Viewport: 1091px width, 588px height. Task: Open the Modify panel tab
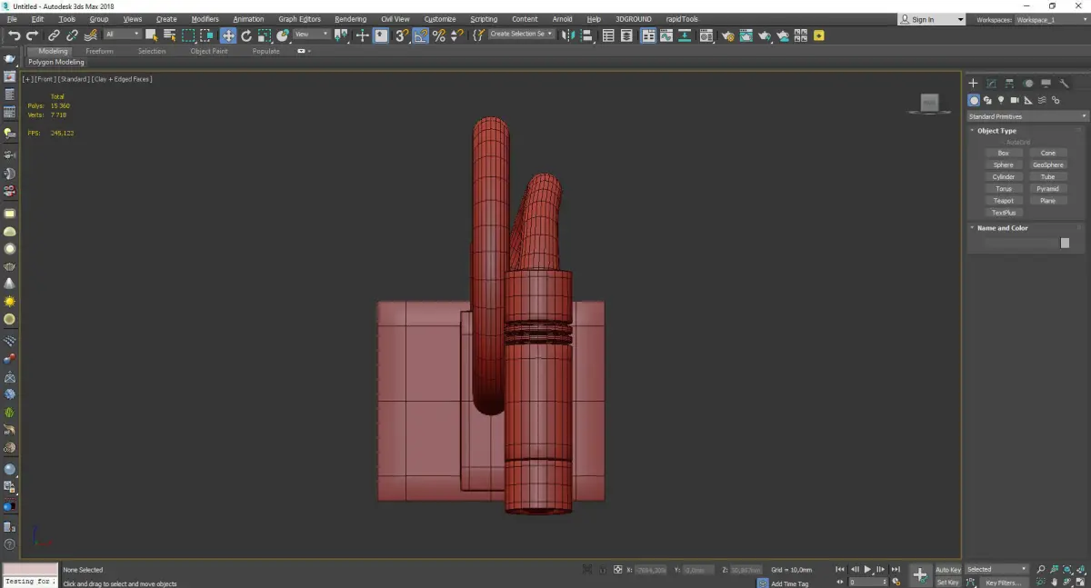pyautogui.click(x=991, y=84)
